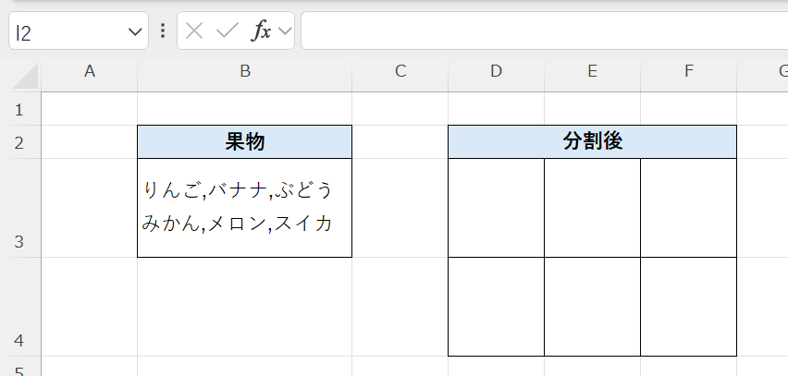Select column B header

(244, 71)
